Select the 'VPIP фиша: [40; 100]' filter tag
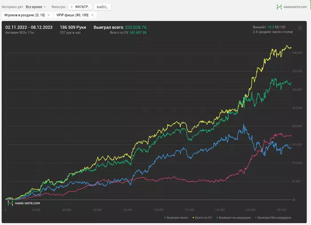The image size is (311, 225). [71, 15]
